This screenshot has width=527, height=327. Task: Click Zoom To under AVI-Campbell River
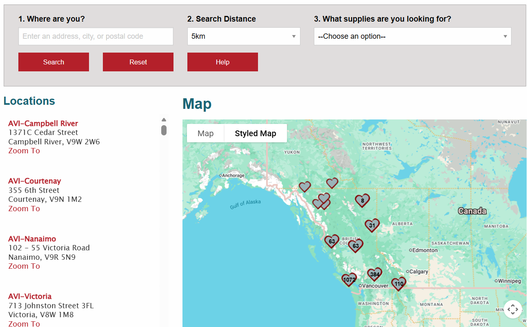click(x=24, y=151)
